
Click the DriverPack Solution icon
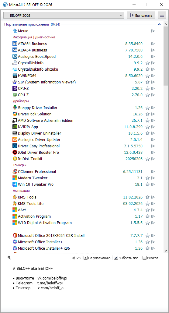(15, 114)
